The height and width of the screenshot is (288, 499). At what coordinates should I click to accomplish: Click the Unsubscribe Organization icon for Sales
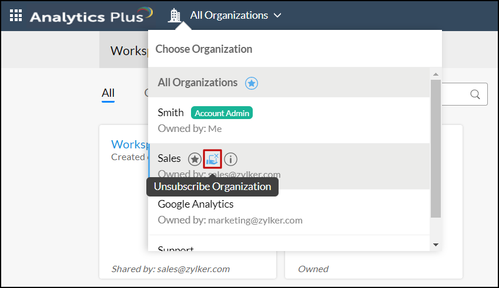tap(212, 159)
